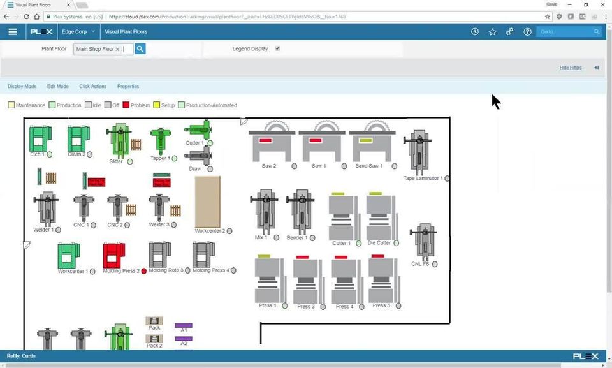The image size is (612, 368).
Task: Click the browser back arrow
Action: pos(6,17)
